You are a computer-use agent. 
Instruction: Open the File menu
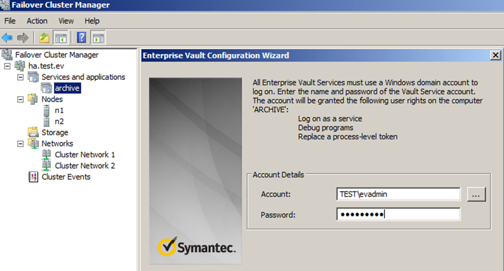10,21
